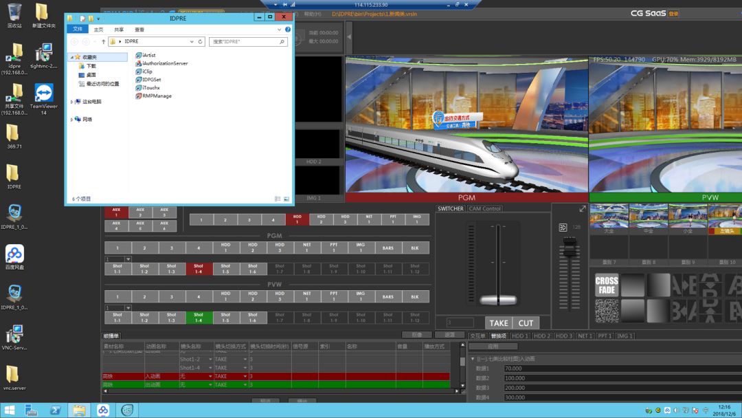Select the RMPManage shortcut

(x=154, y=96)
